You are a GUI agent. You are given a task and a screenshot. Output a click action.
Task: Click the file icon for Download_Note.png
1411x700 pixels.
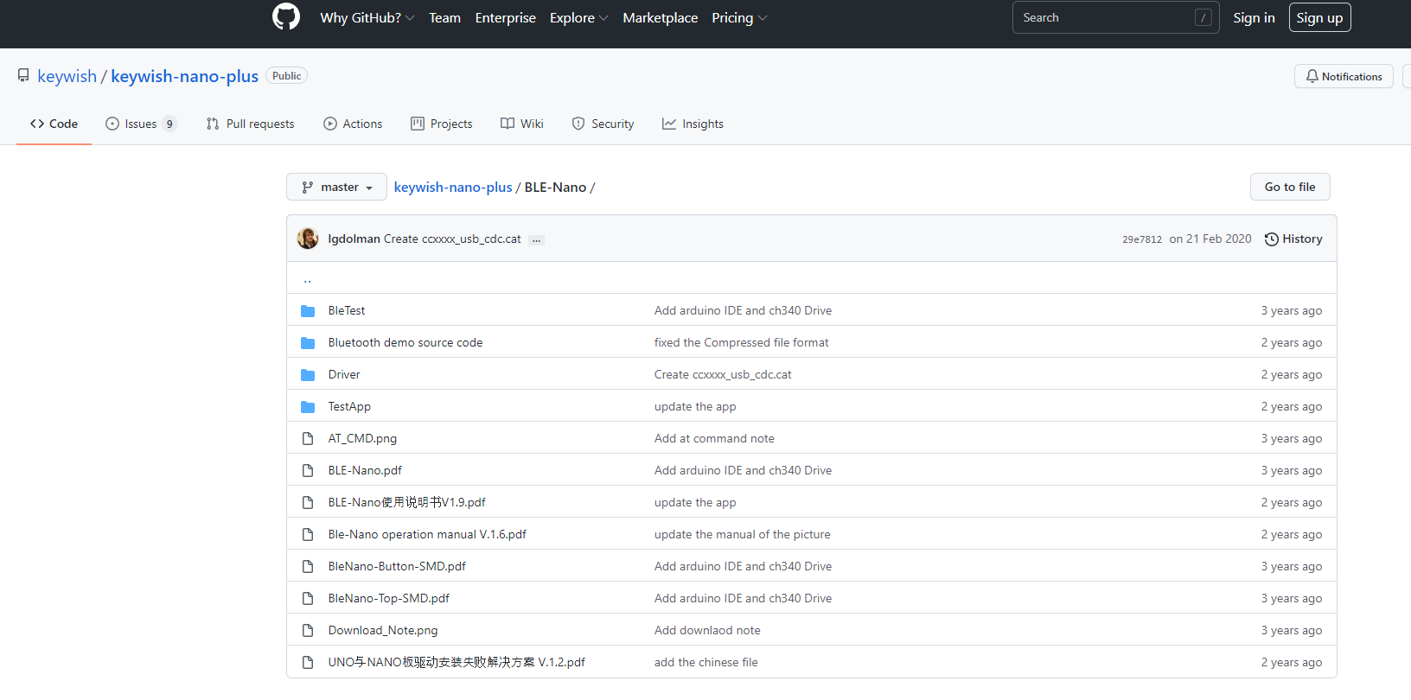[x=308, y=630]
